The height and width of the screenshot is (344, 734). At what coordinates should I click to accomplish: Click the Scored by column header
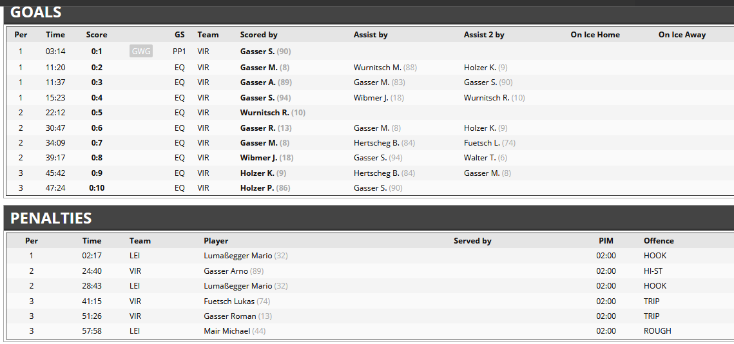259,35
